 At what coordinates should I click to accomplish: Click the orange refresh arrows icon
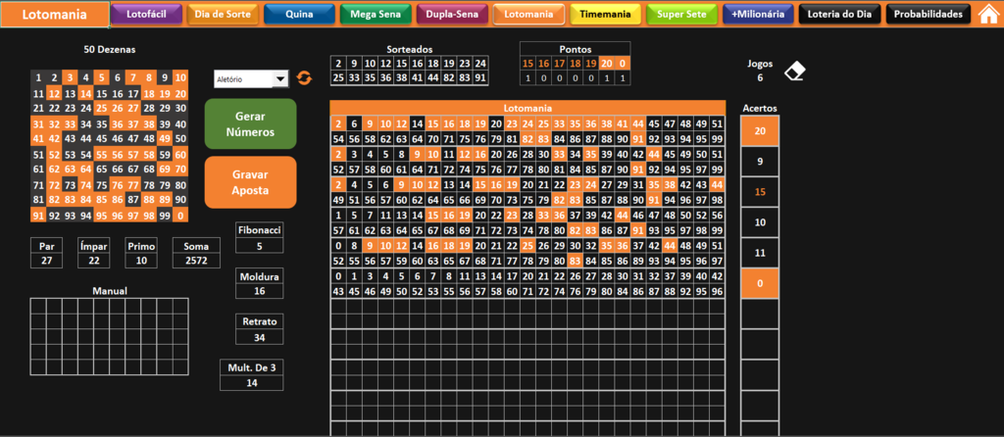coord(304,78)
